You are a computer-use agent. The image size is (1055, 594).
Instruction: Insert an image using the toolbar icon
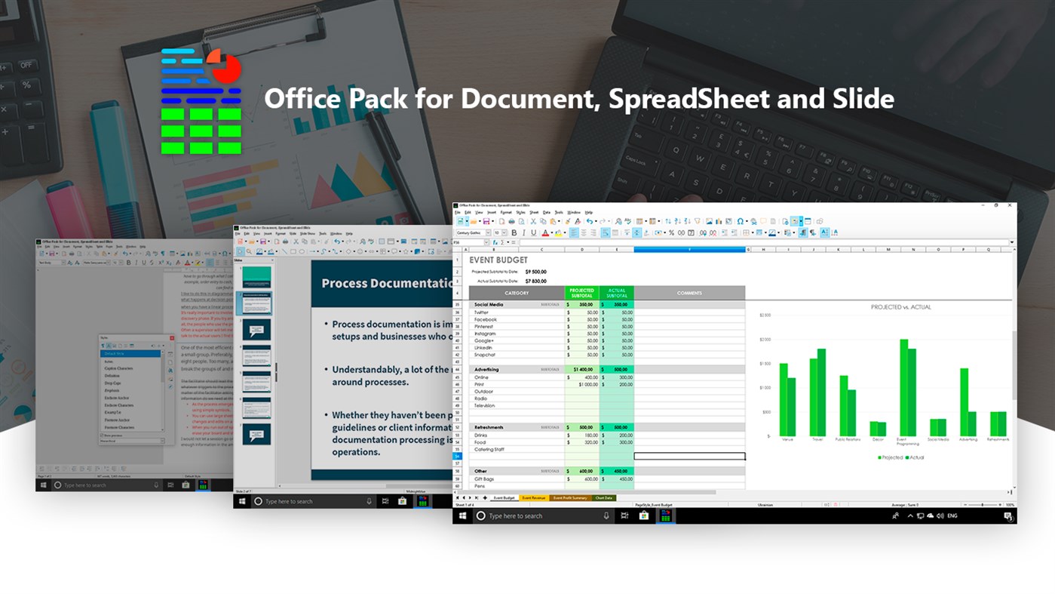pyautogui.click(x=709, y=220)
